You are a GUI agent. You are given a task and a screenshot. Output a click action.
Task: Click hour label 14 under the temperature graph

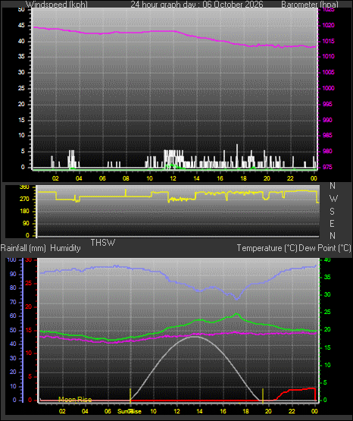[x=200, y=412]
